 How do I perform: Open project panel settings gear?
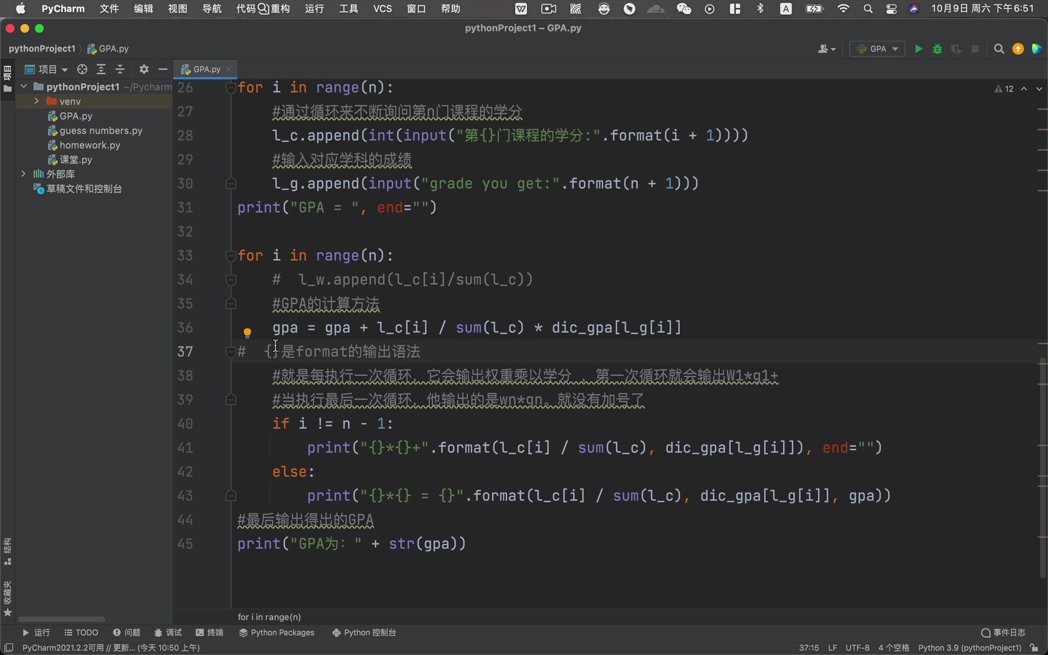pos(144,69)
